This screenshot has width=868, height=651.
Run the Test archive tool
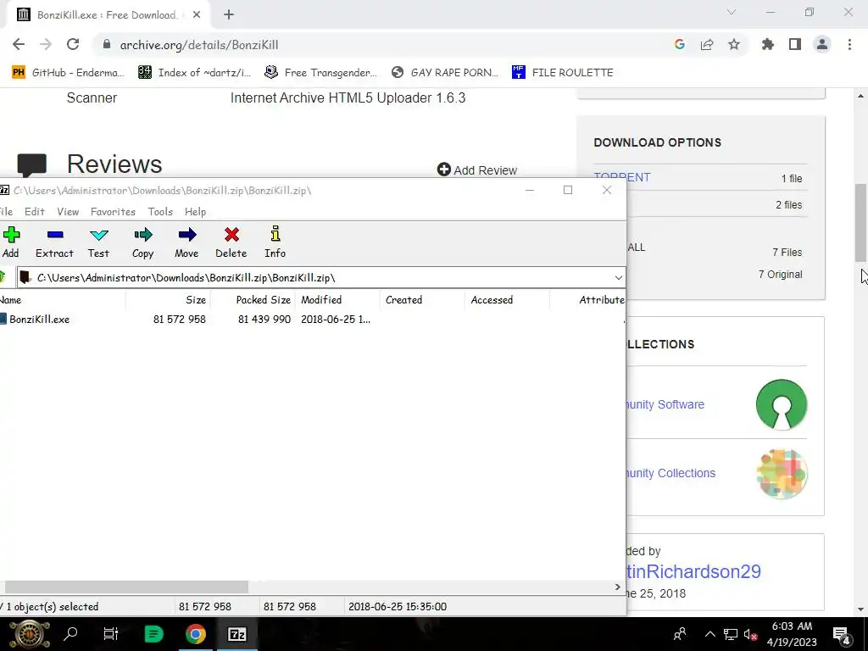98,242
